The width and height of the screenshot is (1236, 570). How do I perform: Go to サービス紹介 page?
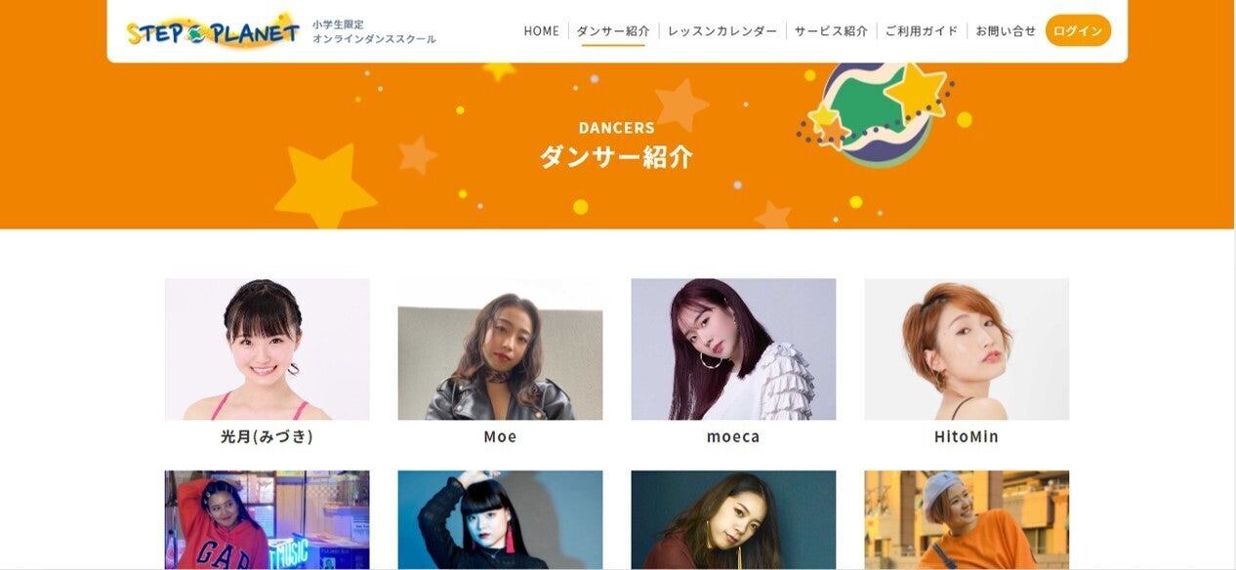831,31
